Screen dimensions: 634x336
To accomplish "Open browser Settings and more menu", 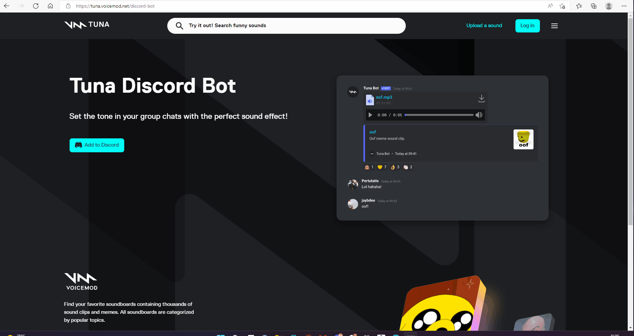I will coord(624,6).
